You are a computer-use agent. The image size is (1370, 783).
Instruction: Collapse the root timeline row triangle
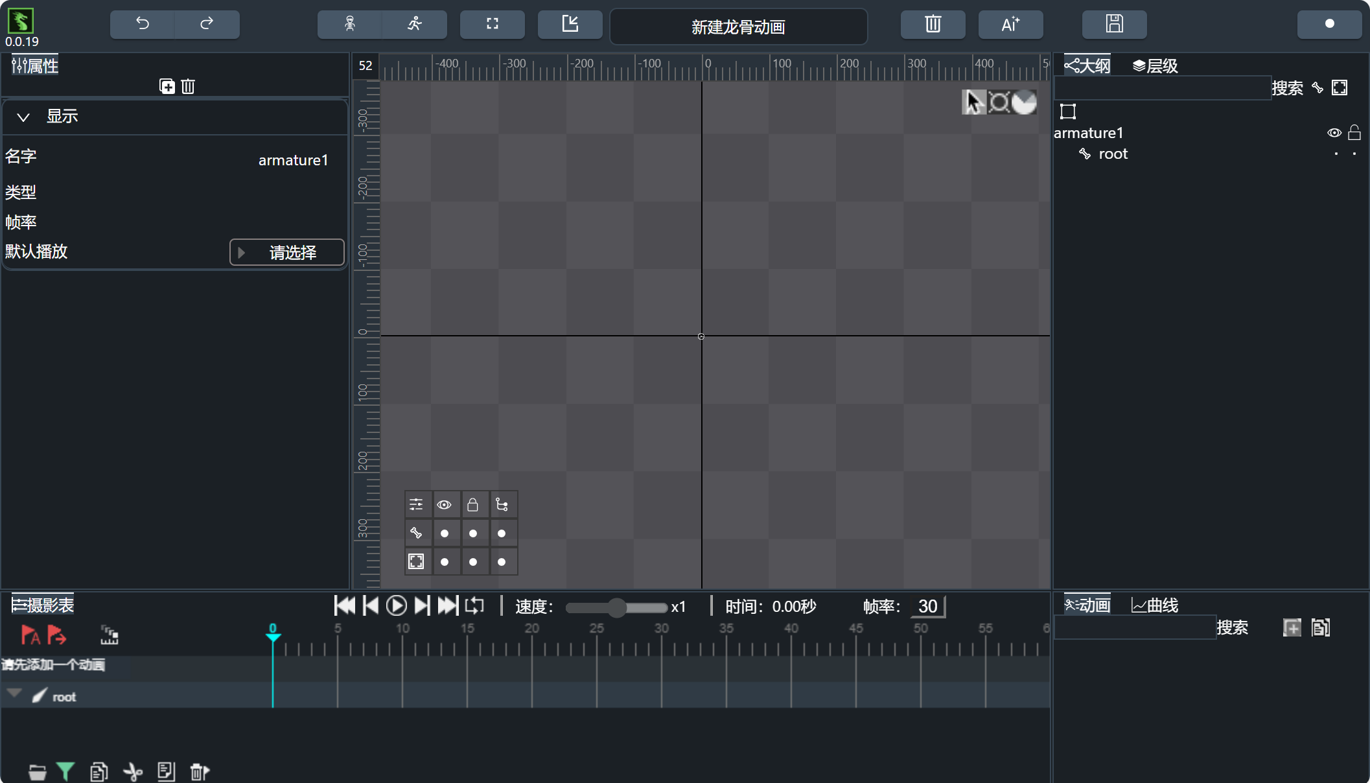coord(14,694)
